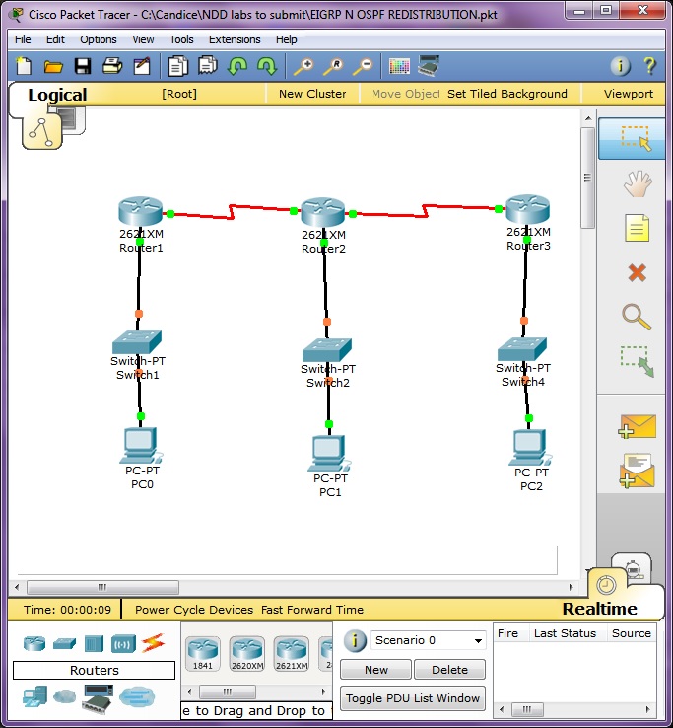Screen dimensions: 673x728
Task: Select the Connections lightning bolt category
Action: point(153,643)
